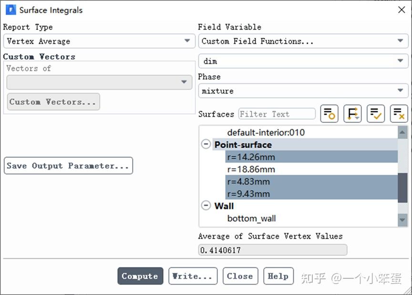Open the Report Type dropdown

[99, 41]
